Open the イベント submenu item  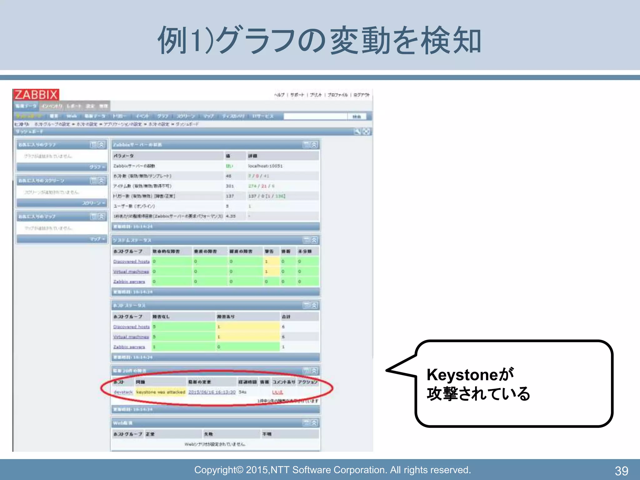(x=142, y=116)
